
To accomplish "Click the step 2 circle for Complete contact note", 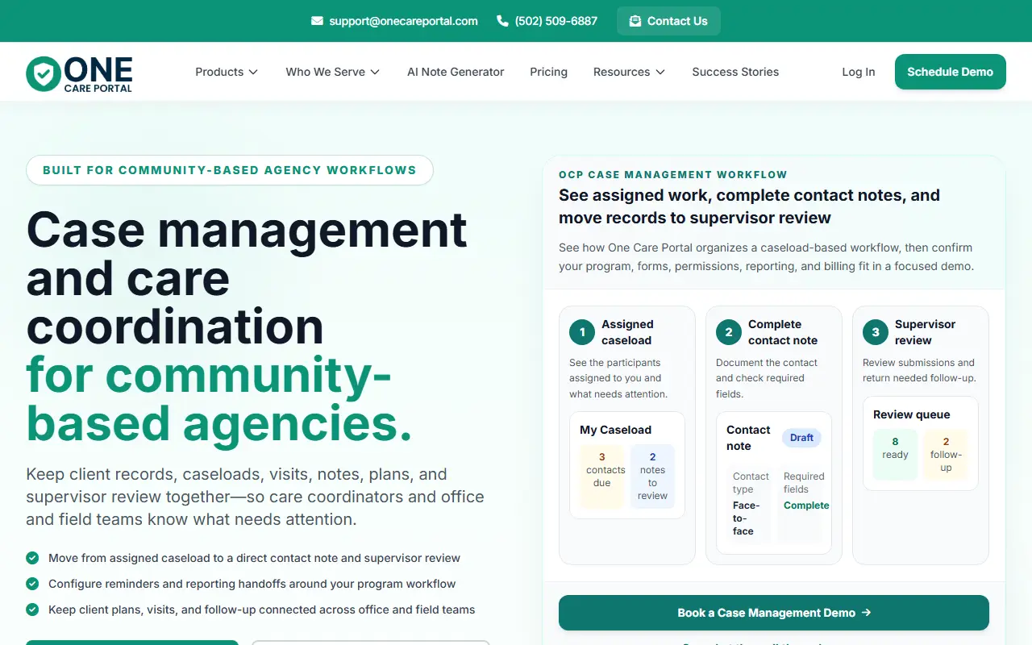I will click(x=729, y=332).
